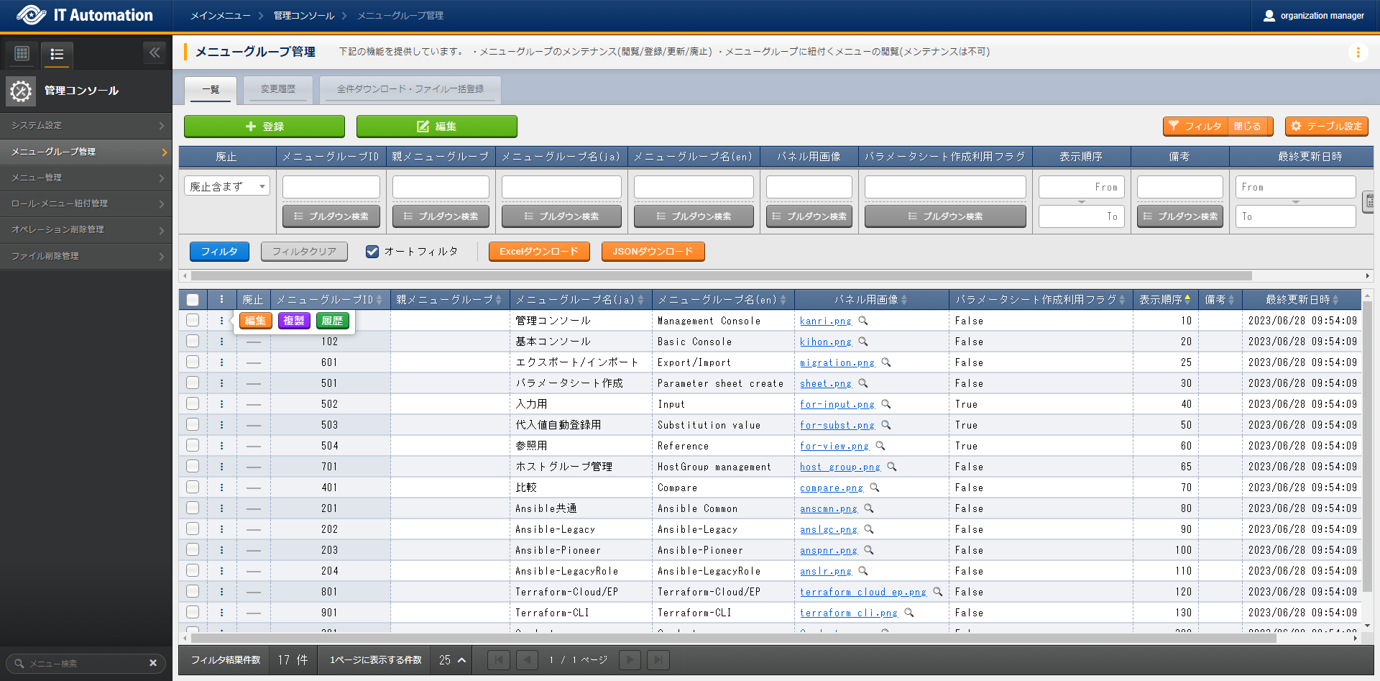
Task: Open the discard status filter dropdown
Action: [227, 187]
